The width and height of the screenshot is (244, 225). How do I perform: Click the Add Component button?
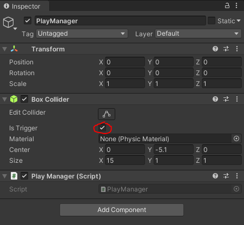pyautogui.click(x=122, y=210)
